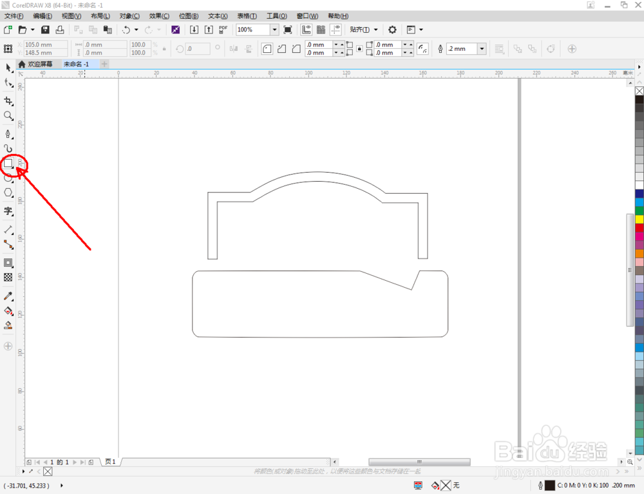Select the Interactive Fill tool
This screenshot has height=494, width=644.
[x=8, y=311]
